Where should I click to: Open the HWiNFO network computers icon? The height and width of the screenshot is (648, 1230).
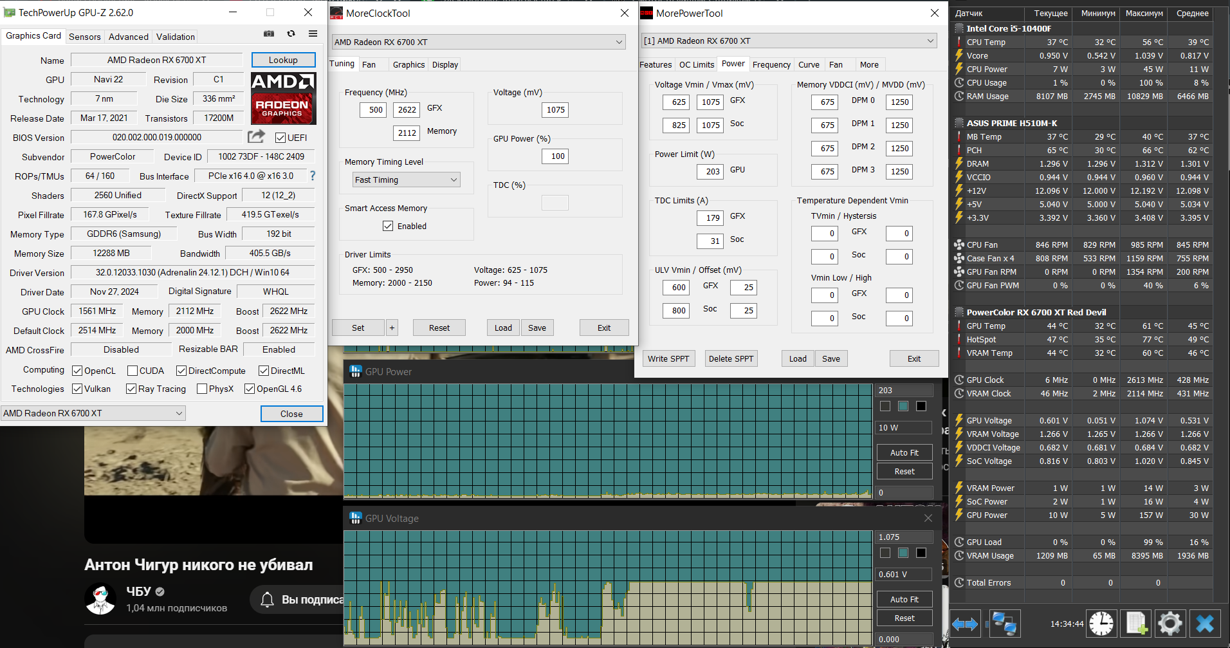point(1004,624)
